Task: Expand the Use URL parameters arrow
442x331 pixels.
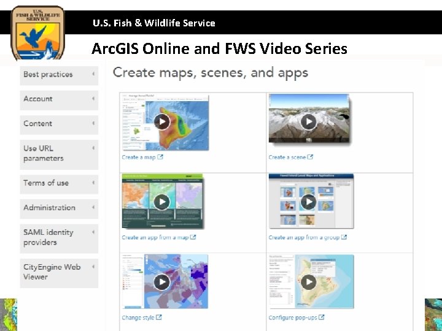Action: (x=93, y=148)
